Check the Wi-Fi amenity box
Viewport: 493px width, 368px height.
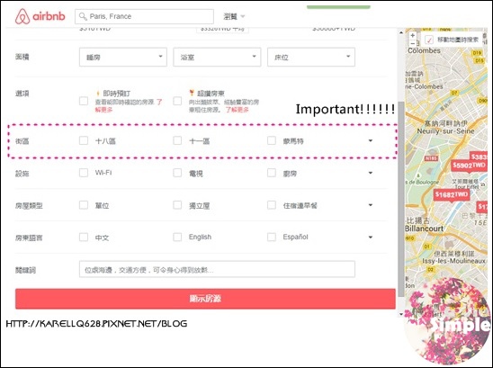[84, 173]
